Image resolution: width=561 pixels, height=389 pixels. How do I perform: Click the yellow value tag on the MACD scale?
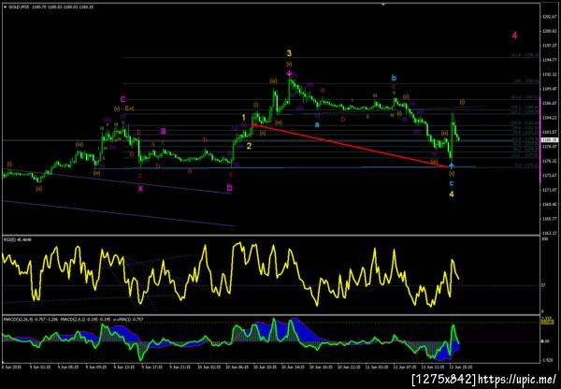click(x=547, y=322)
